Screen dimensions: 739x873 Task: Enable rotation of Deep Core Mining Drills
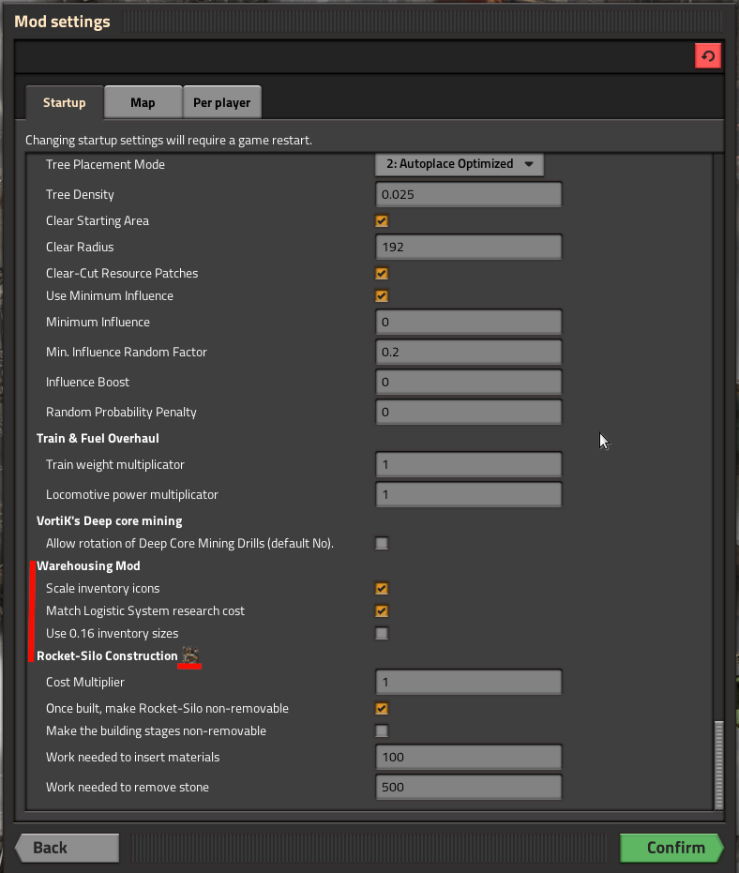[x=382, y=544]
